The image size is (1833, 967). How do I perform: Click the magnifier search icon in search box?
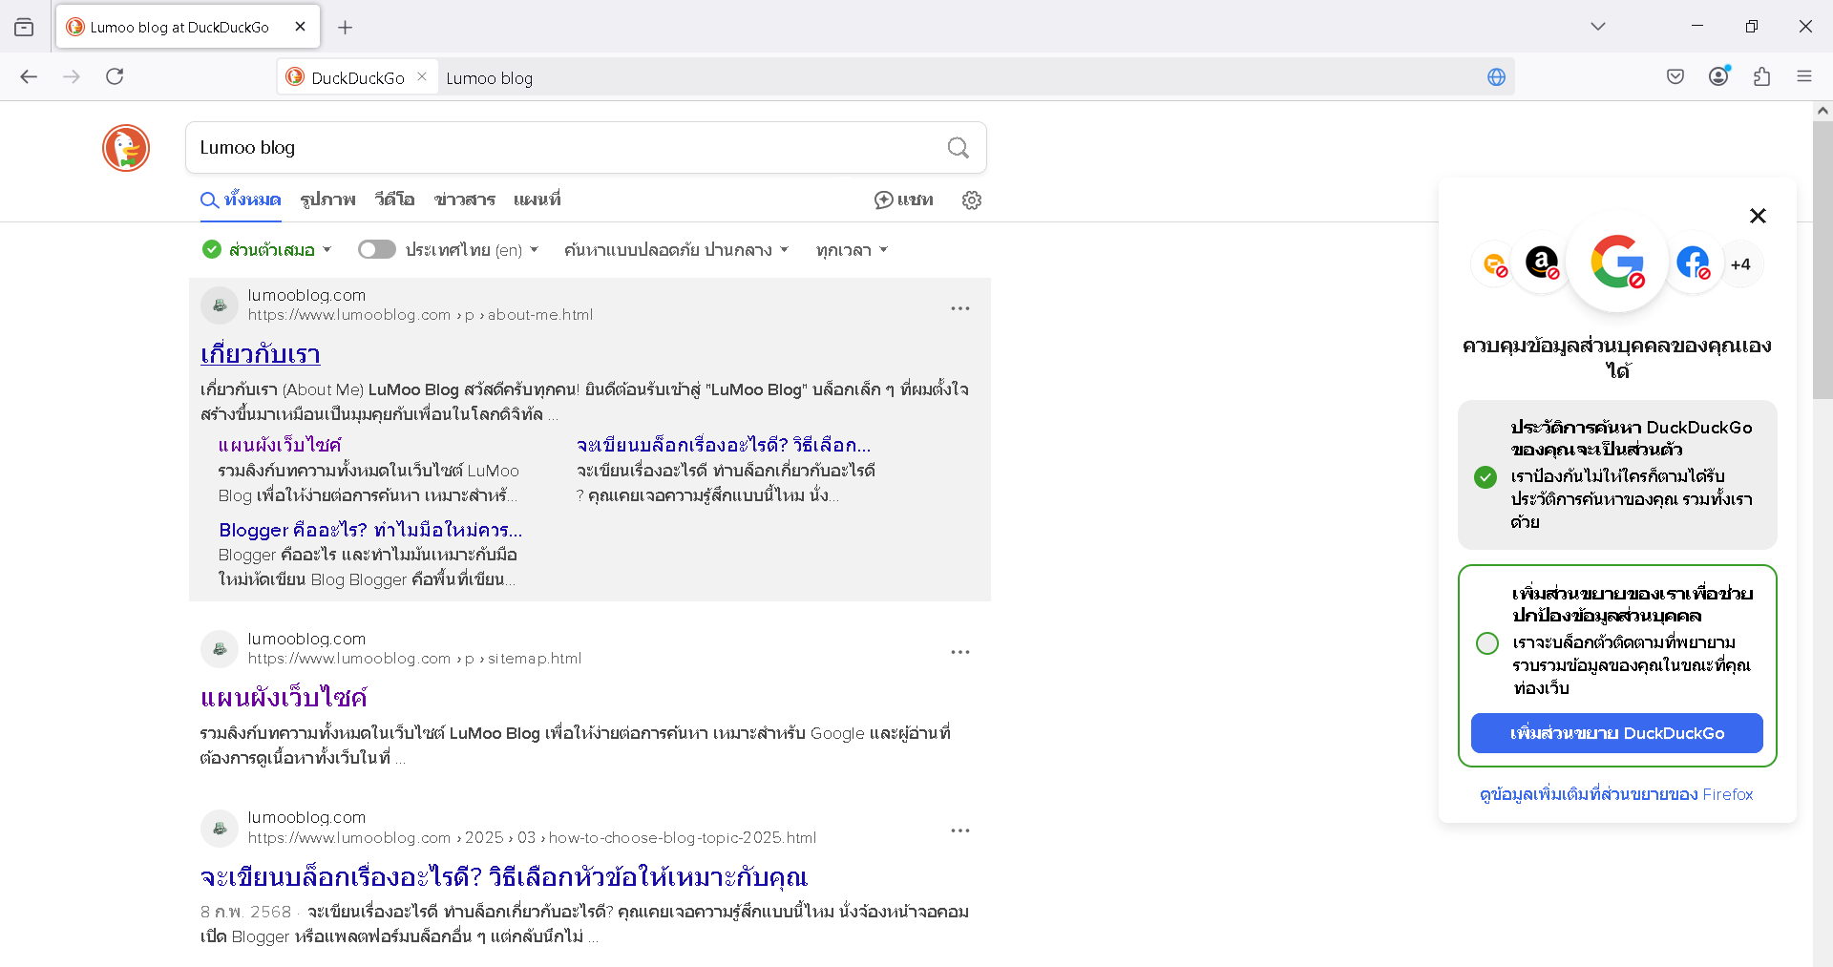[x=958, y=148]
